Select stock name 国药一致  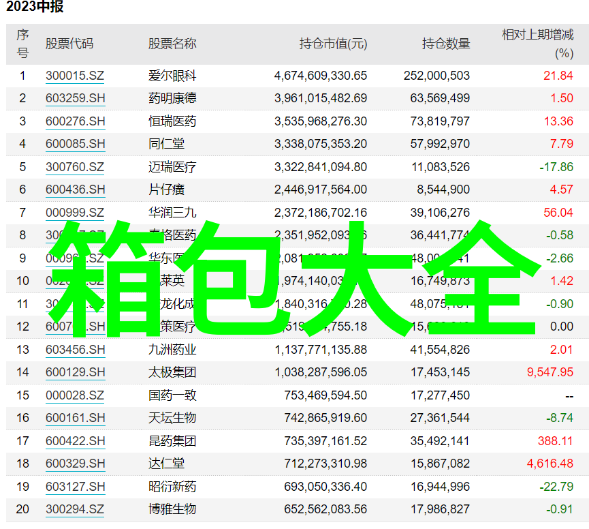172,395
